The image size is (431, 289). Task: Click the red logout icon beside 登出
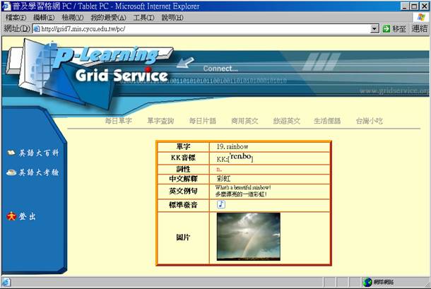pos(11,216)
